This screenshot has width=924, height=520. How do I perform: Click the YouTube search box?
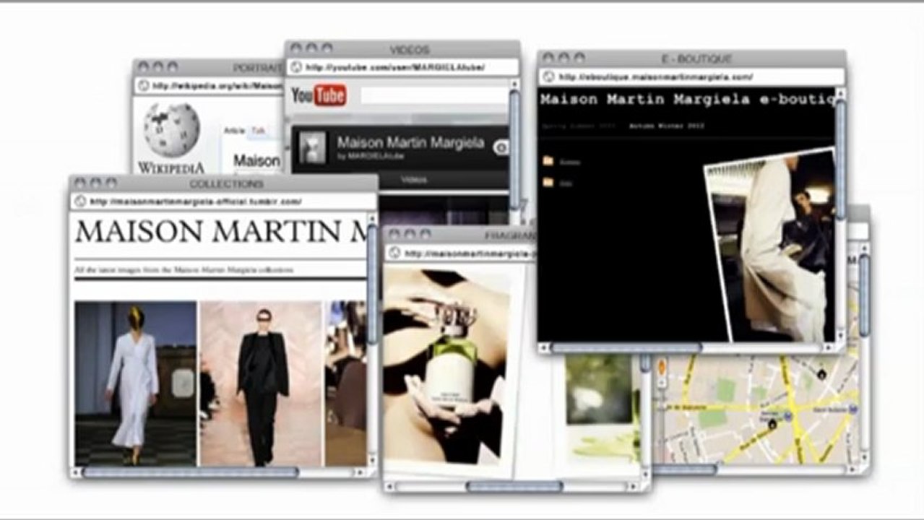[x=433, y=95]
